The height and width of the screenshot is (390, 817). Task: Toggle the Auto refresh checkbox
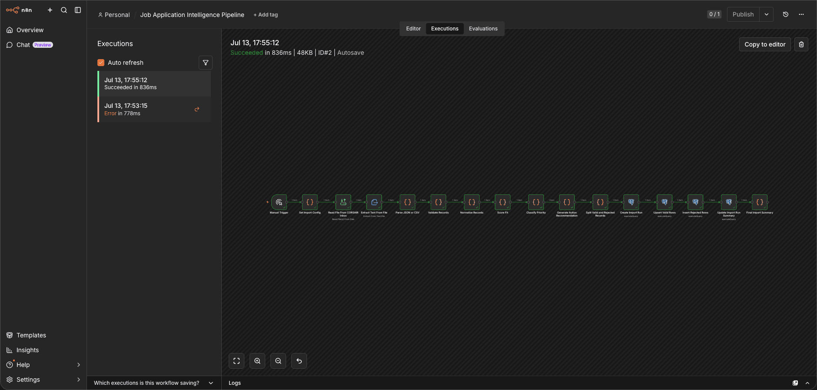click(x=101, y=63)
